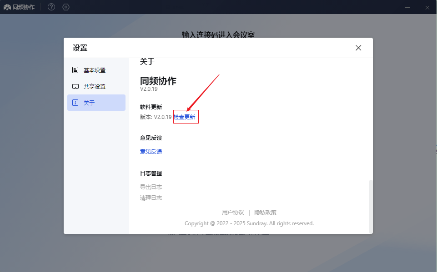Click the 设置 dialog title text

pos(80,48)
